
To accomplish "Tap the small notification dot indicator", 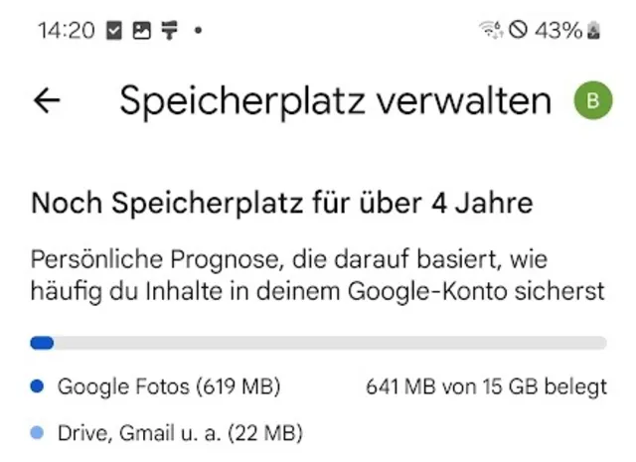I will (198, 31).
